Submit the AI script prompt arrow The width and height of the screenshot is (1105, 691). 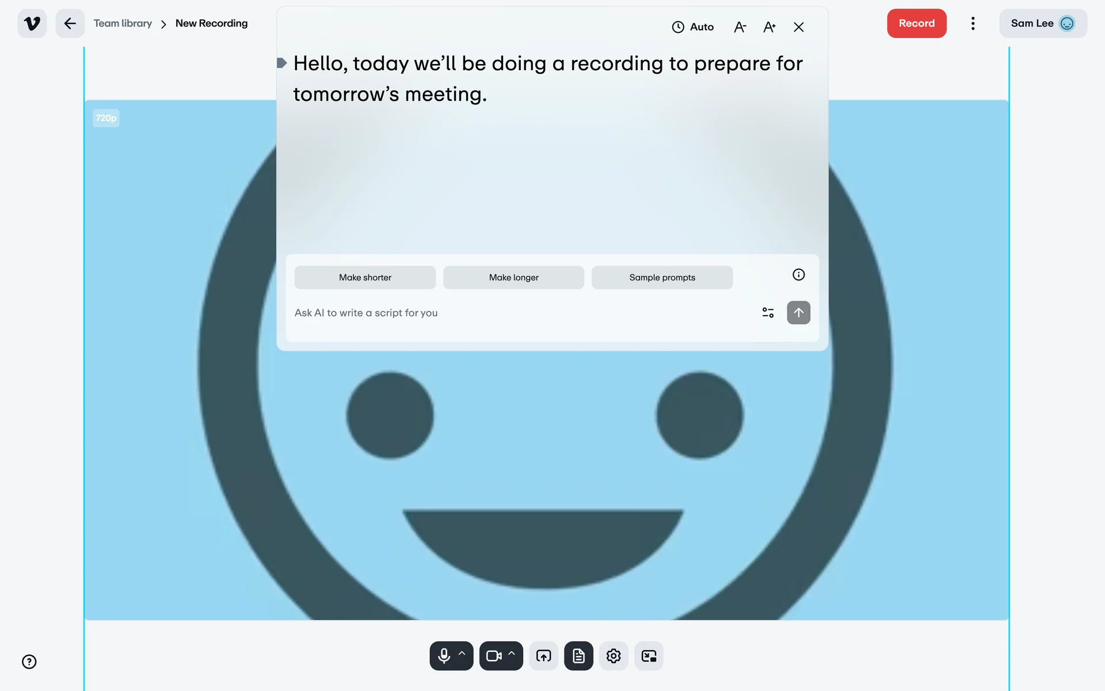point(798,313)
